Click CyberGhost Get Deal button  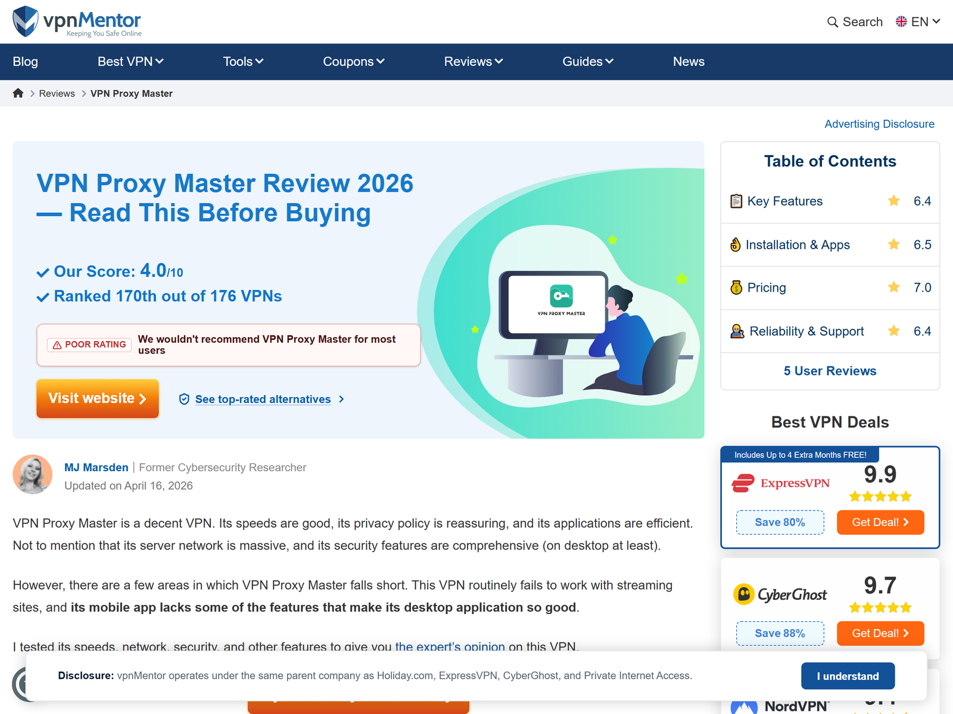880,634
